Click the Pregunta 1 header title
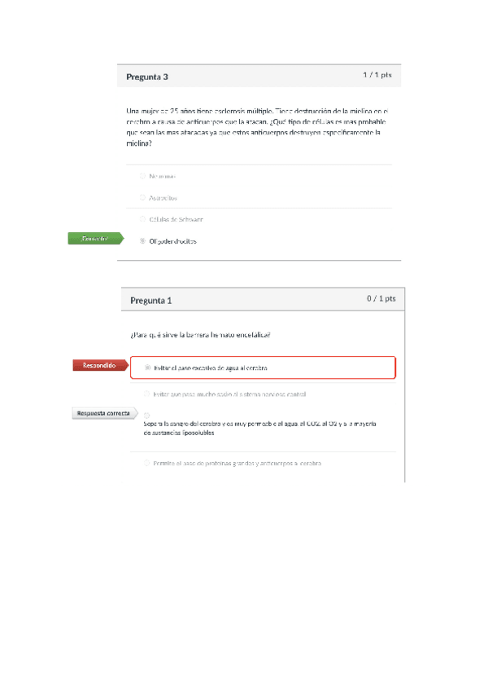488x691 pixels. pos(151,301)
